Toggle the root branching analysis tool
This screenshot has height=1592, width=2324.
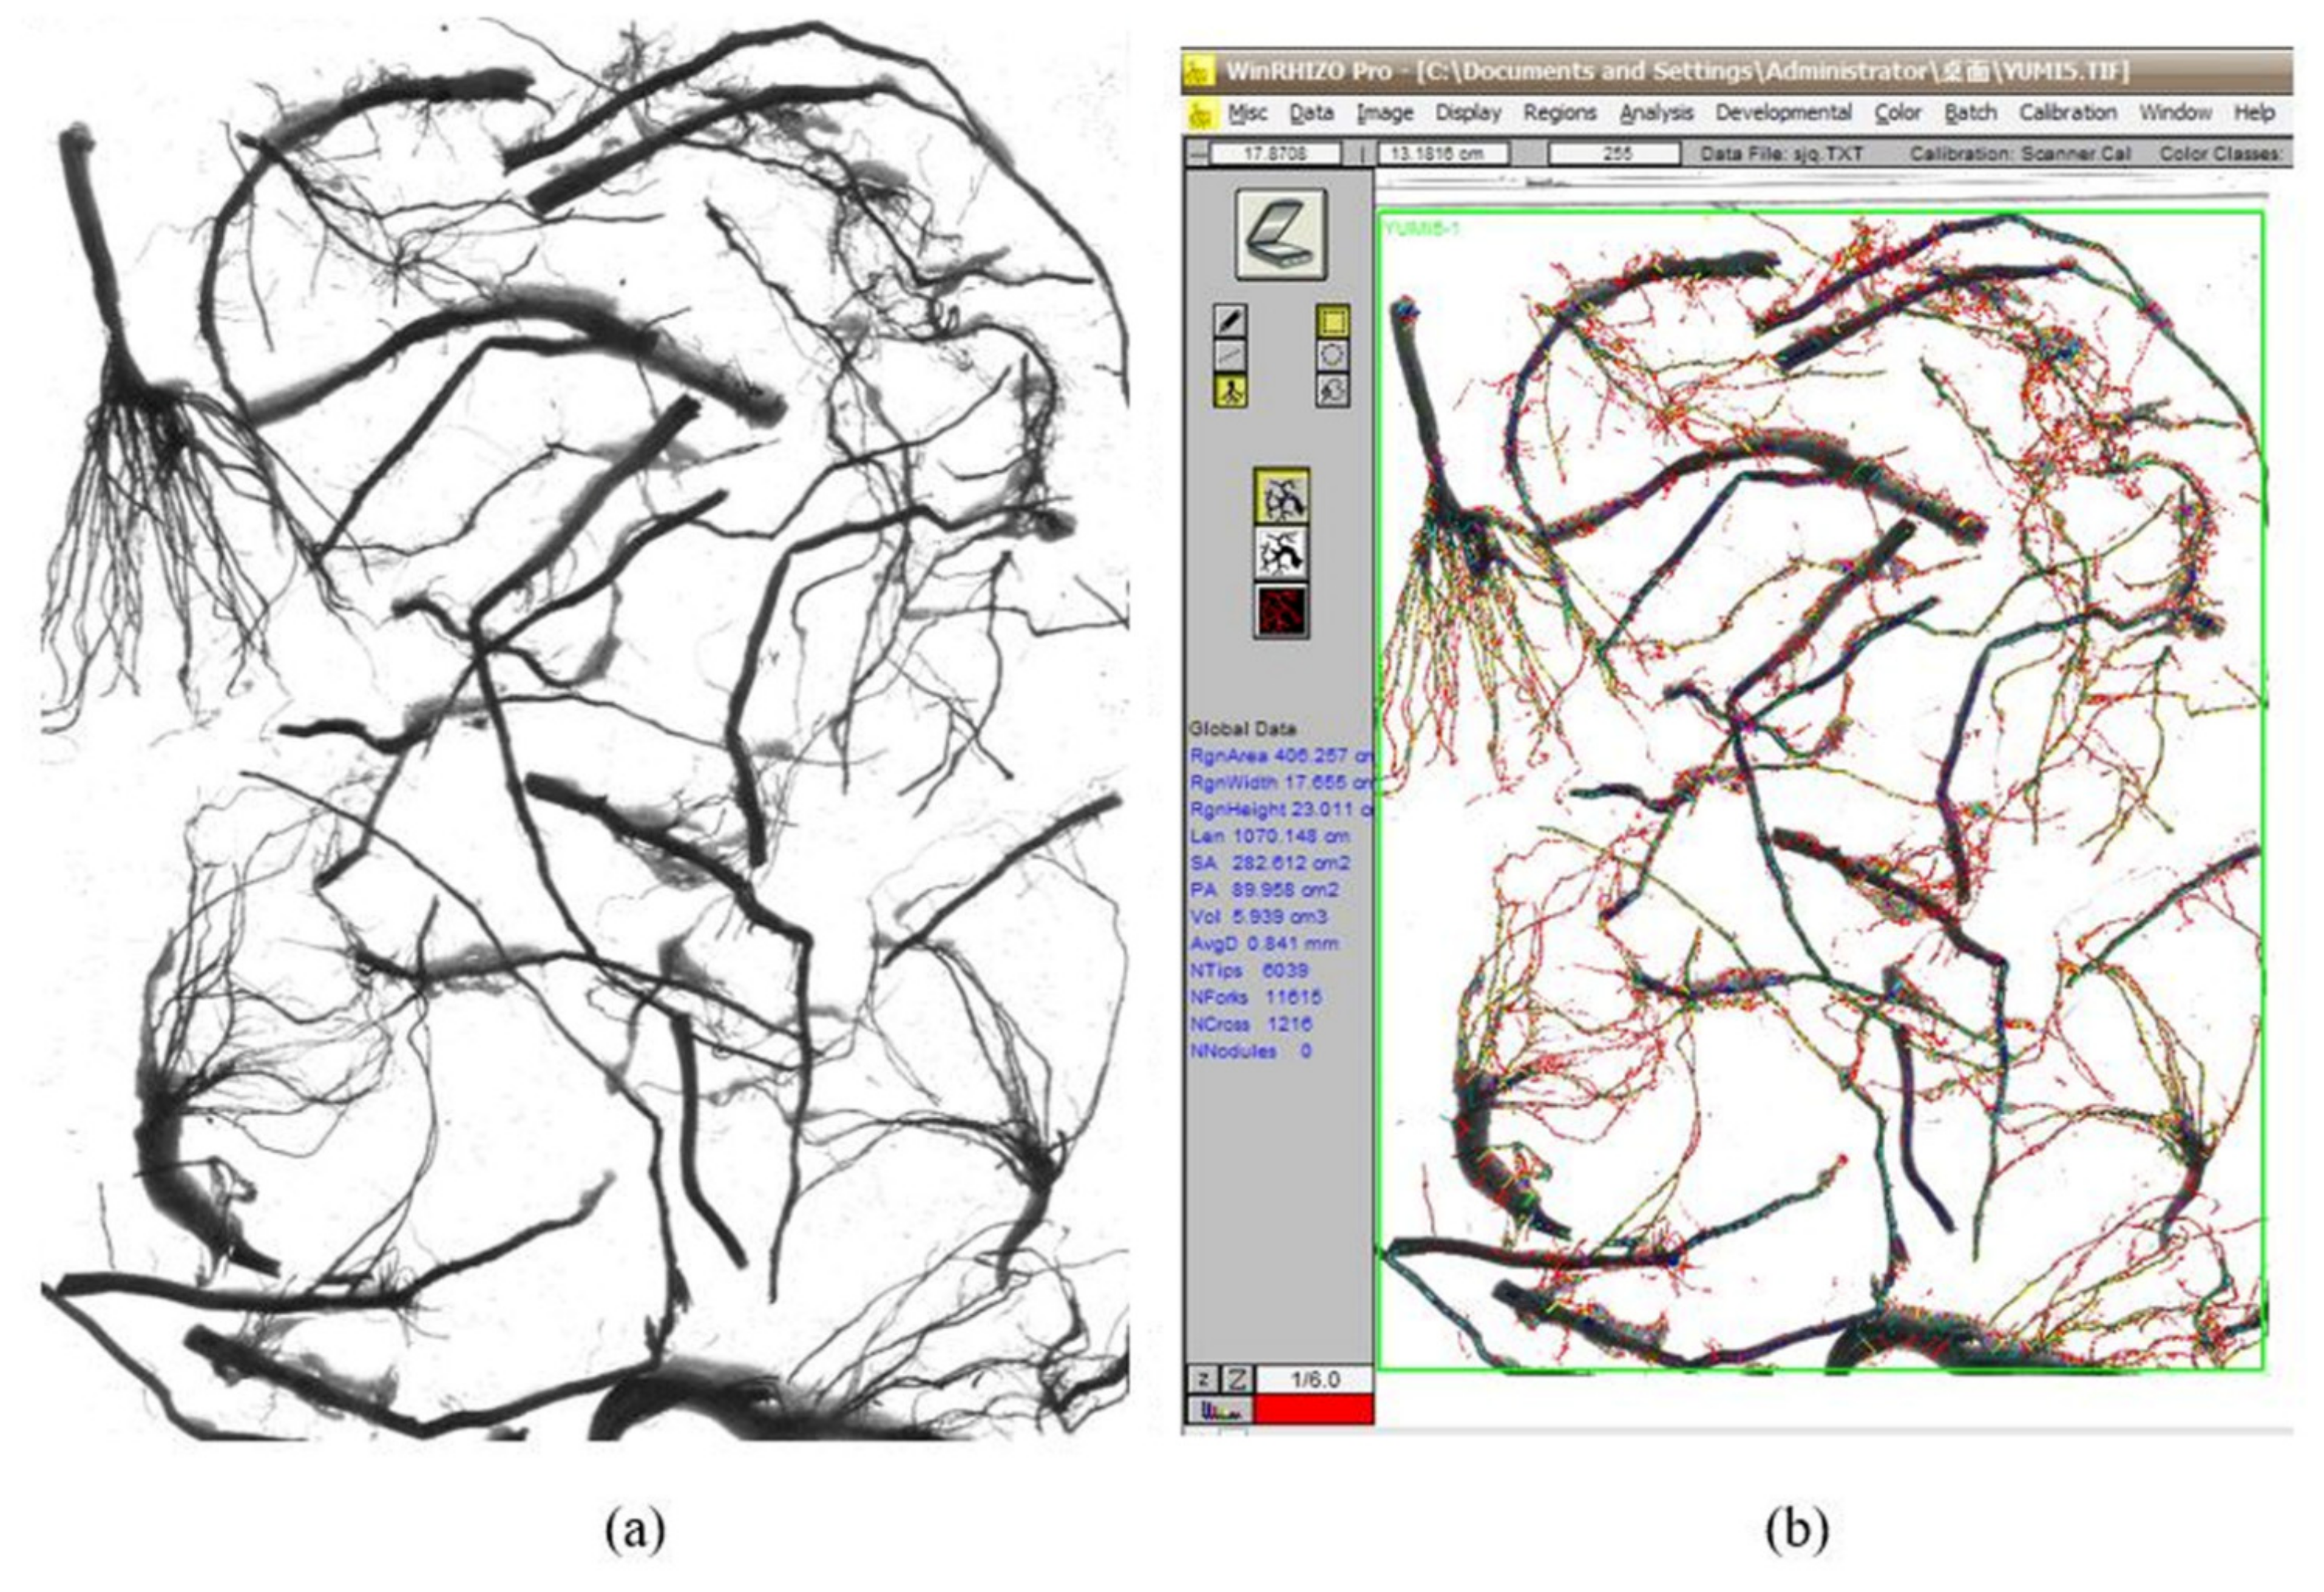(x=1230, y=390)
